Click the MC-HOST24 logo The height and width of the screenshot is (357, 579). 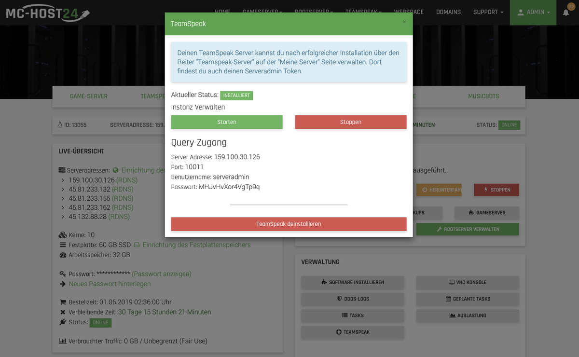[48, 13]
